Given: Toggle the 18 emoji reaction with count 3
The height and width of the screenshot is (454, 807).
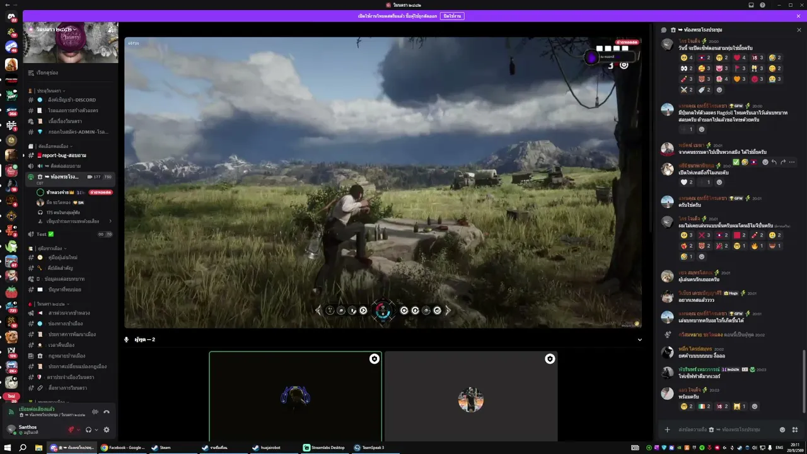Looking at the screenshot, I should pos(757,58).
